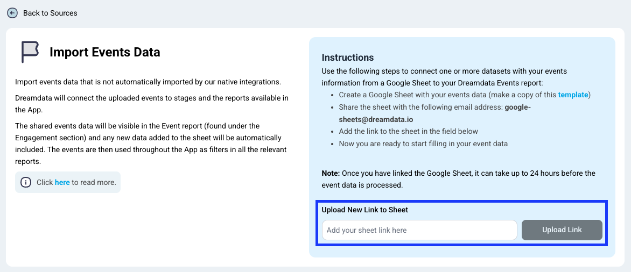Open the Google Sheet 'template' link
631x272 pixels.
tap(573, 95)
